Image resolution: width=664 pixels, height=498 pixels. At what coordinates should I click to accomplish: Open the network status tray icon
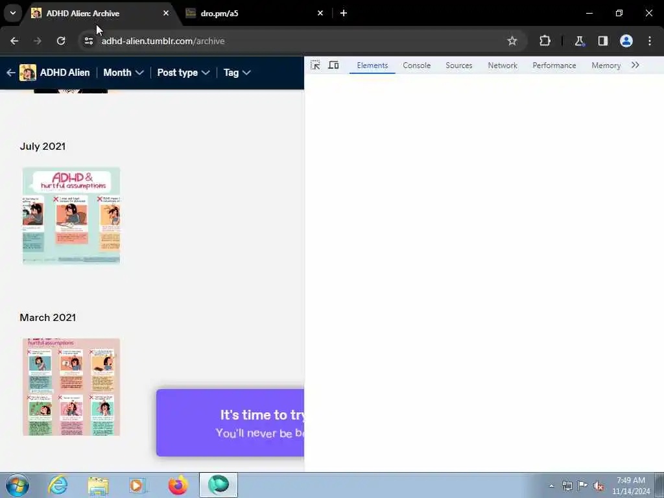coord(567,486)
